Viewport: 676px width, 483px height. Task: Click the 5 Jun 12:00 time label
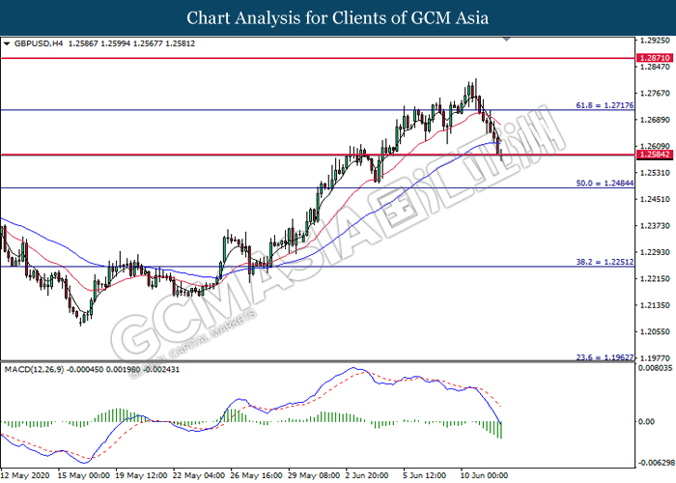pos(425,475)
